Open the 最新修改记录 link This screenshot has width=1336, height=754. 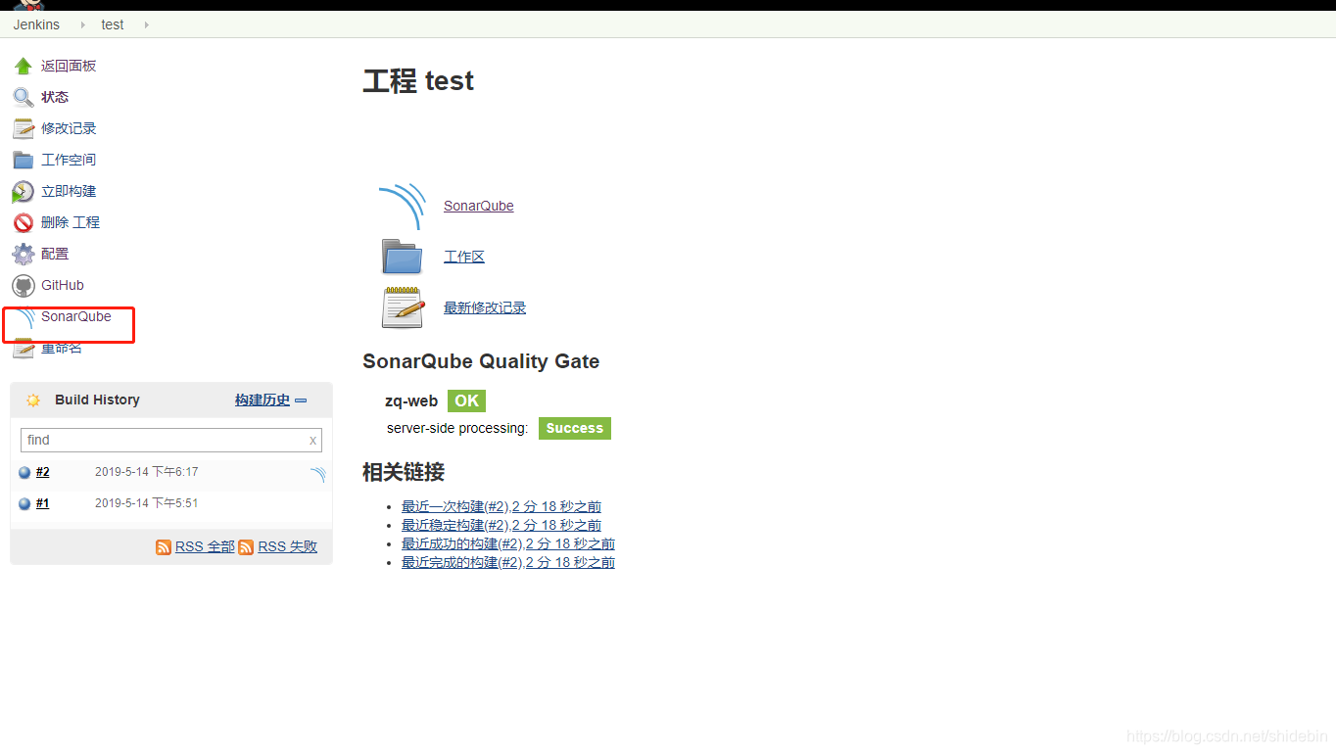click(x=485, y=307)
